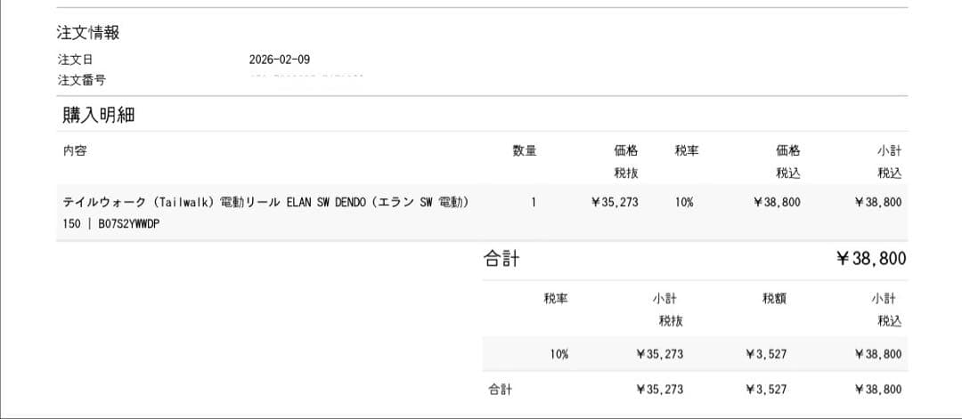
Task: Select the order date 2026-02-09
Action: (x=280, y=60)
